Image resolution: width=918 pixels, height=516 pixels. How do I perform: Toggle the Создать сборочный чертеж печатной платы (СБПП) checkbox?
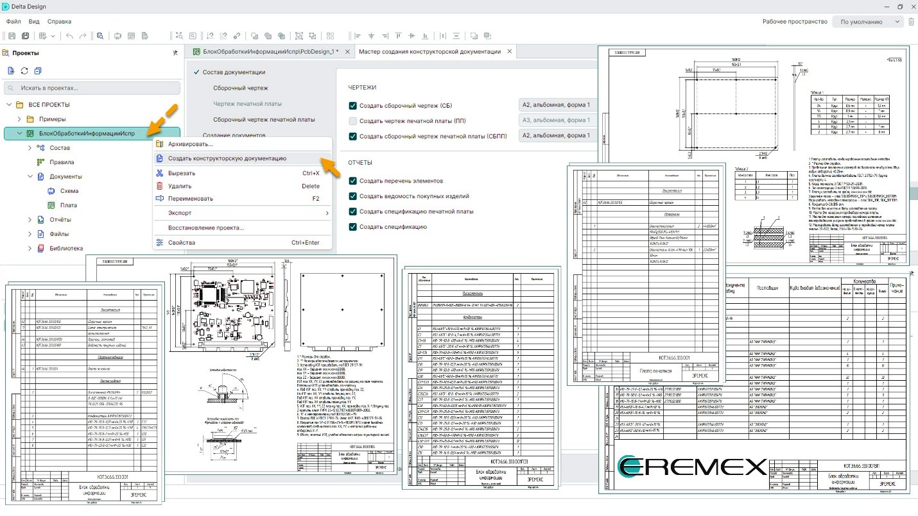click(352, 136)
